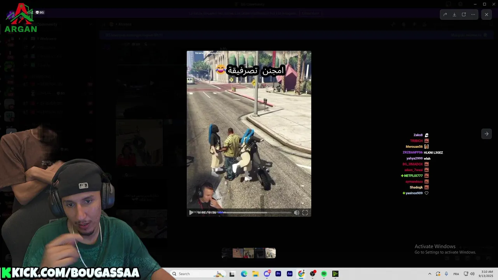This screenshot has height=280, width=498.
Task: Click username yasinox909 in chat overlay
Action: tap(414, 193)
